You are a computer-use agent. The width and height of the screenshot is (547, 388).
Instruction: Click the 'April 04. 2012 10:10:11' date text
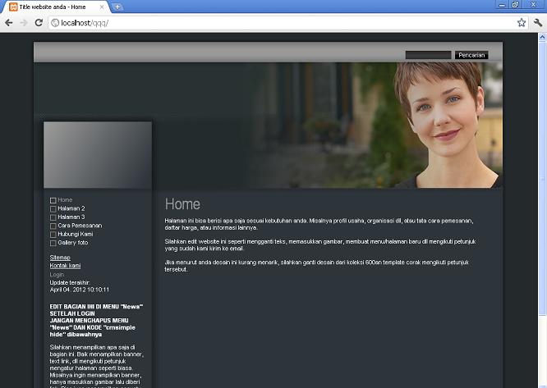(80, 290)
